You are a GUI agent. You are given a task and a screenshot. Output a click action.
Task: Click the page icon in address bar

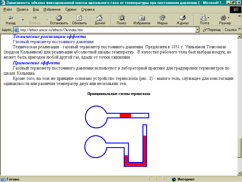pyautogui.click(x=17, y=30)
